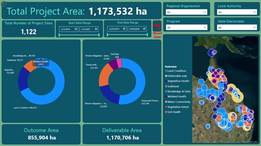Screen dimensions: 261x146
Task: Open calendar picker for start date 2/7/2018
Action: point(75,29)
